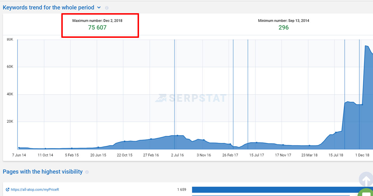This screenshot has height=196, width=373.
Task: Click the 'Minimum number: Sep 13, 2014' label
Action: click(284, 21)
